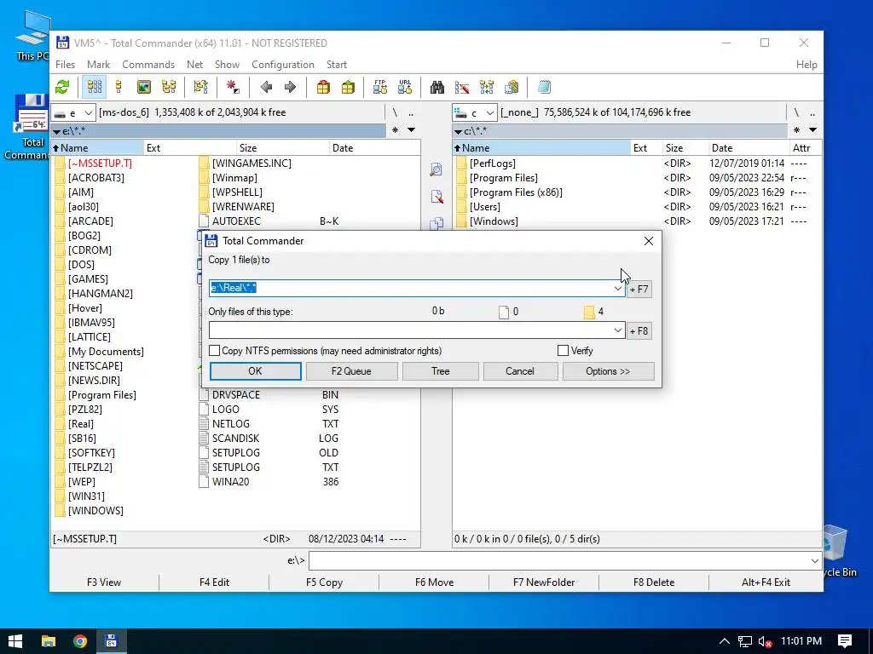Open the Net menu
This screenshot has width=873, height=654.
click(x=195, y=65)
